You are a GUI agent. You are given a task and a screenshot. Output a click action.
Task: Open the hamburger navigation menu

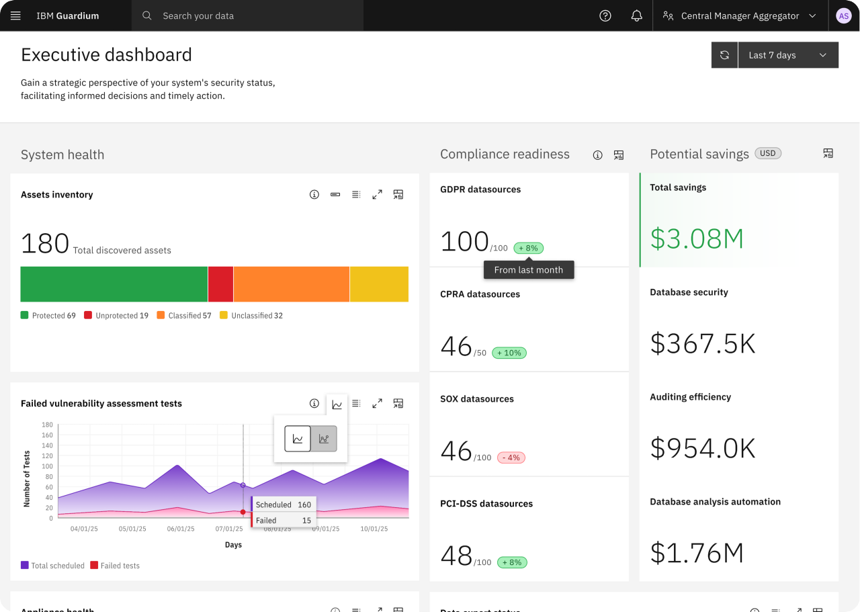click(x=15, y=15)
